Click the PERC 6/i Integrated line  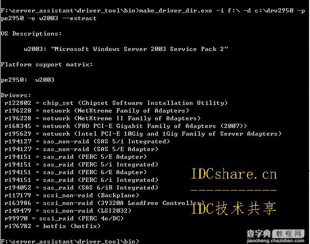click(x=81, y=180)
